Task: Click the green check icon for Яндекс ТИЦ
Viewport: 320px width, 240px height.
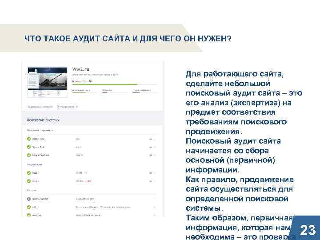Action: (29, 139)
